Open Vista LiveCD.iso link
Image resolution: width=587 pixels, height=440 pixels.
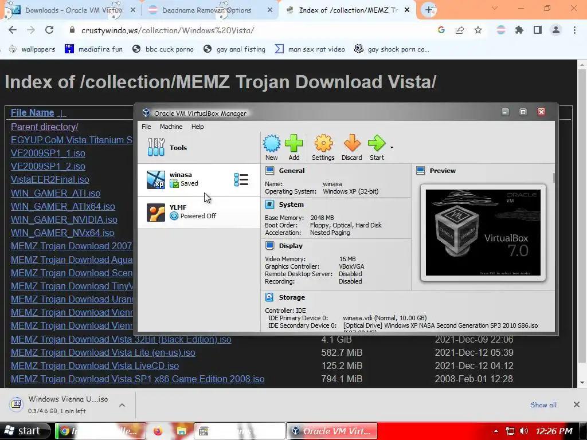(x=95, y=366)
